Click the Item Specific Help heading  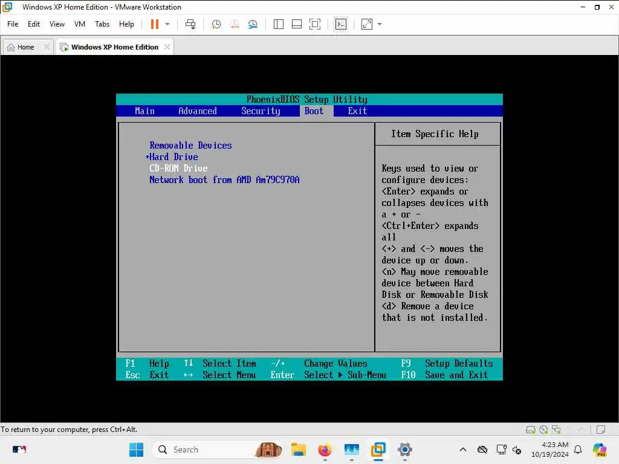pos(435,134)
